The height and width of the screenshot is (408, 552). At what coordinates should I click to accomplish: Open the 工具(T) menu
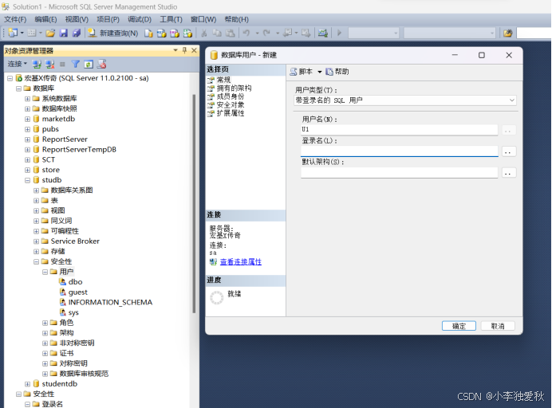(x=171, y=19)
